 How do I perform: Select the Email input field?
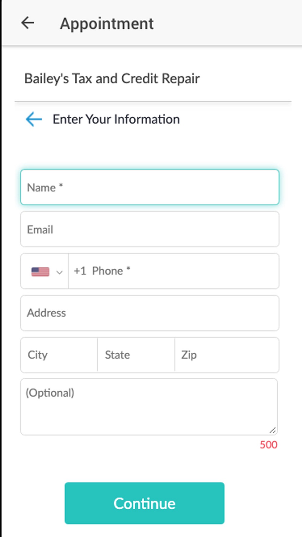coord(150,229)
